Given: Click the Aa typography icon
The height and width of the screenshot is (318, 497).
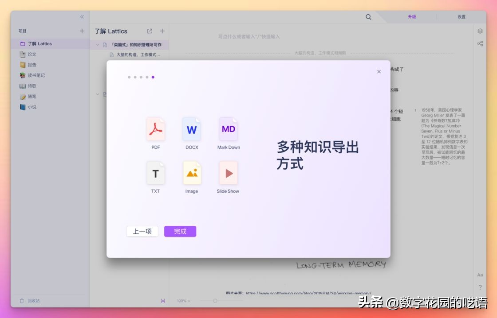Looking at the screenshot, I should (480, 275).
